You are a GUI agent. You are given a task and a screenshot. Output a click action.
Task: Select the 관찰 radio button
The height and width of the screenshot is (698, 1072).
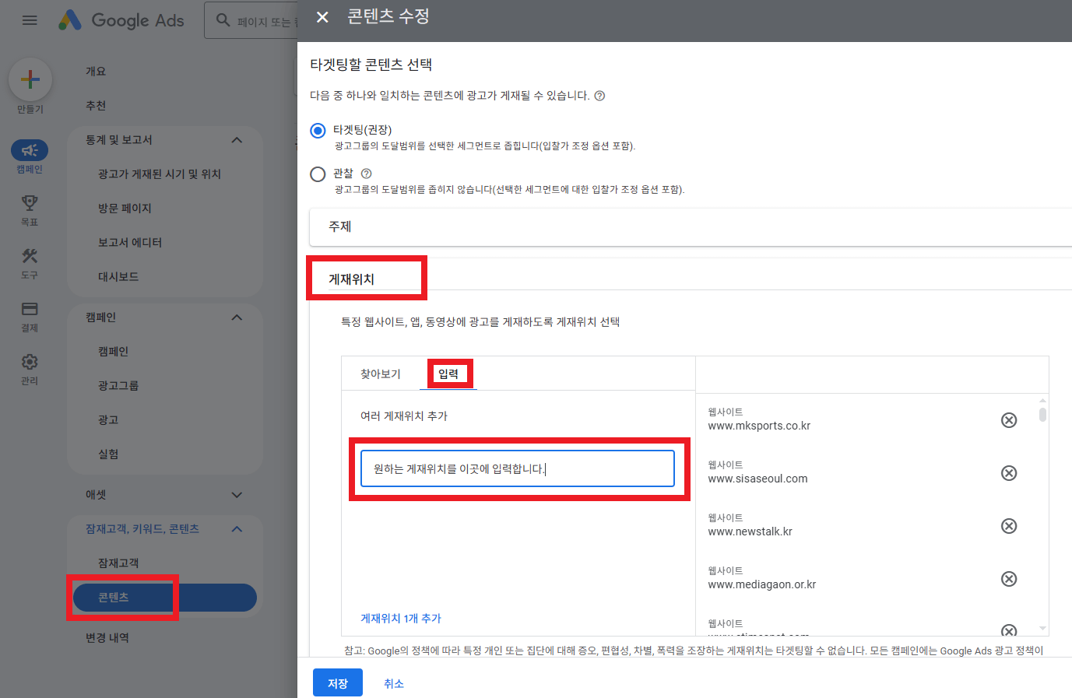318,174
